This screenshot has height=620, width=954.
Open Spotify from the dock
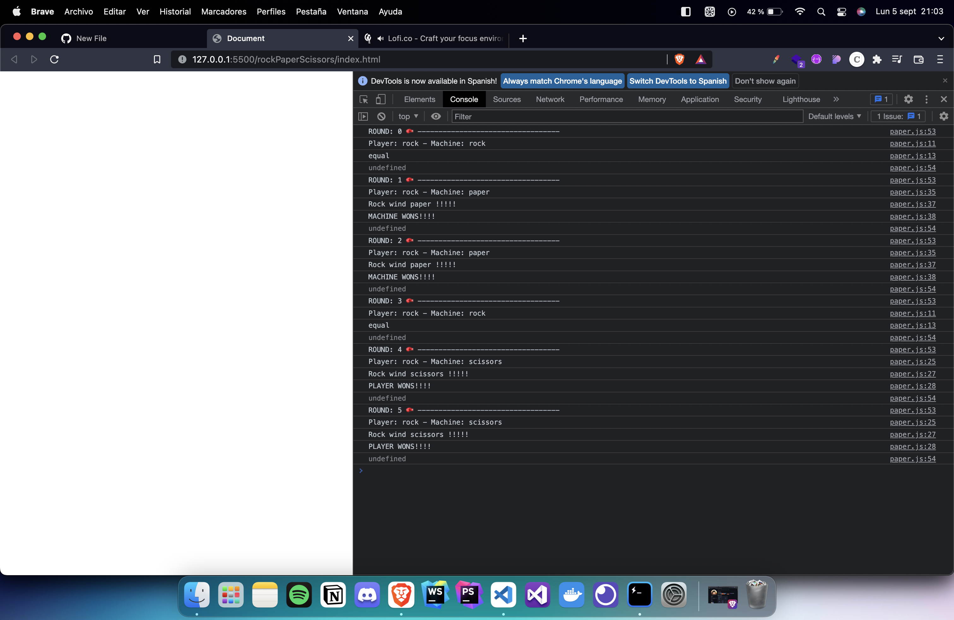[299, 595]
